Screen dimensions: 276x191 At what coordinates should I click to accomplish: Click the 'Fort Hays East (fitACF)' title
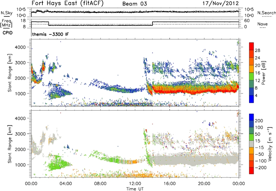point(68,3)
